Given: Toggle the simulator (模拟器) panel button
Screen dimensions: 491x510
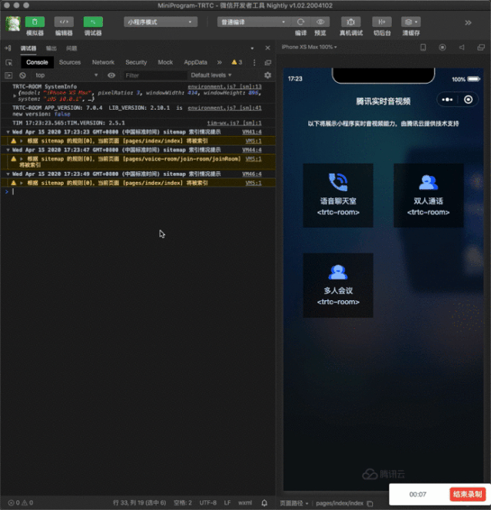Looking at the screenshot, I should 35,22.
